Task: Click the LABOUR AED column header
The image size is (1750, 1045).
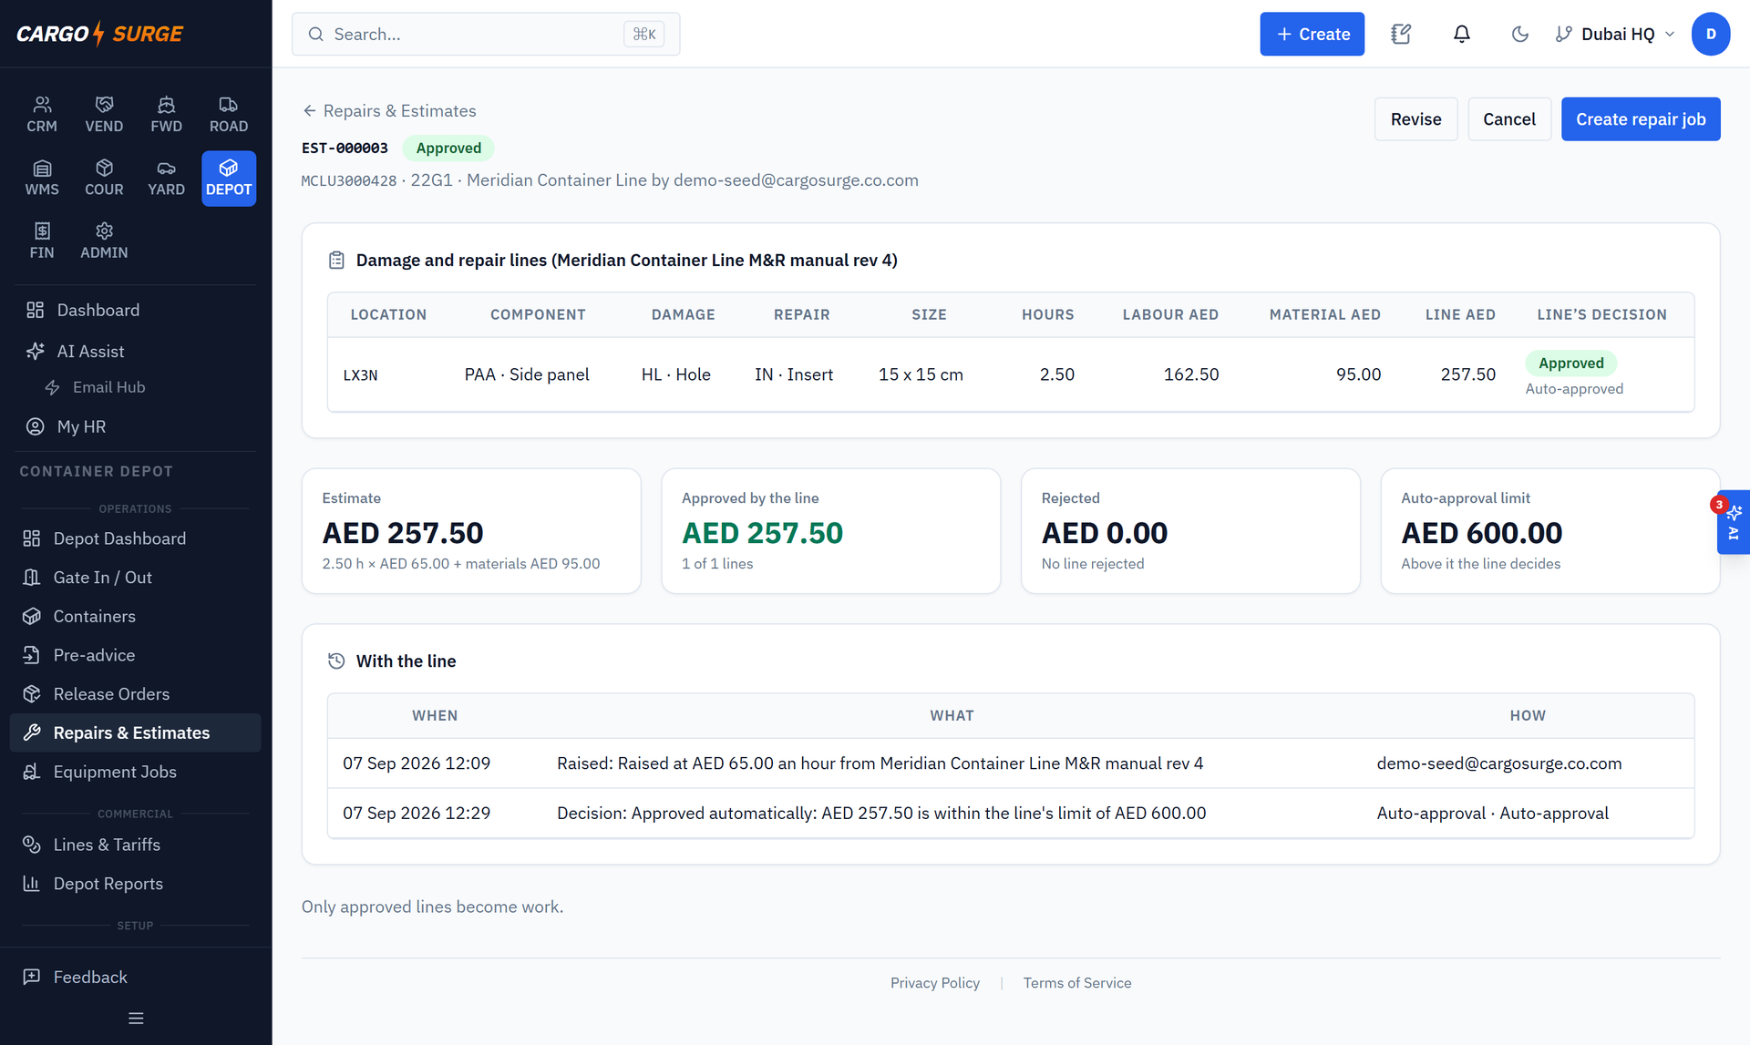Action: (x=1170, y=314)
